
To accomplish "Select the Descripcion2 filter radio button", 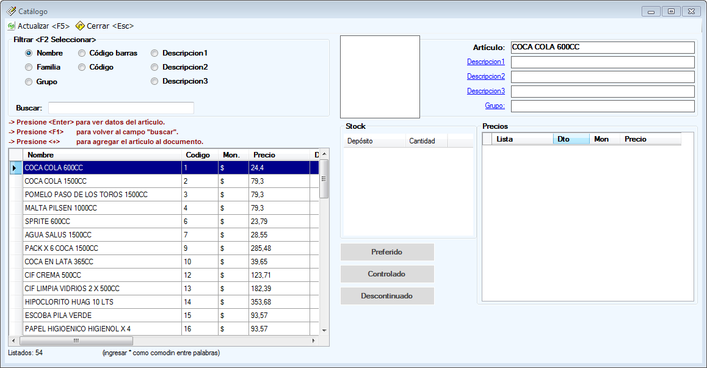I will [x=154, y=67].
